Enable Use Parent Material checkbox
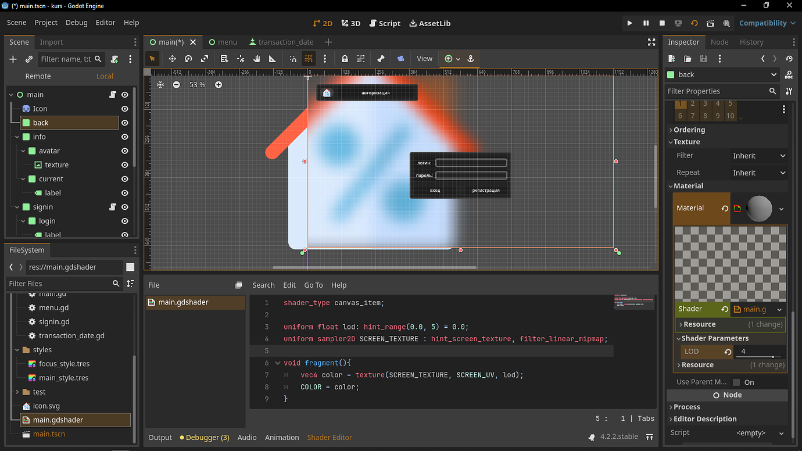This screenshot has height=451, width=802. 736,382
